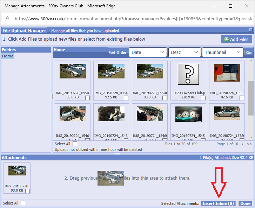Click the file list vertical scrollbar
This screenshot has width=255, height=208.
250,98
